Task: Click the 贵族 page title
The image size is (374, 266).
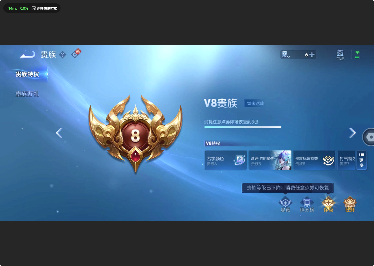Action: point(48,54)
